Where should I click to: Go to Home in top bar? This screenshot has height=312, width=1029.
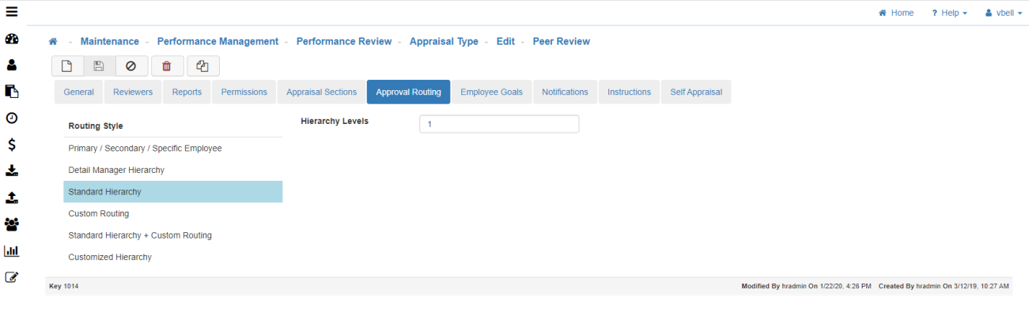point(896,13)
